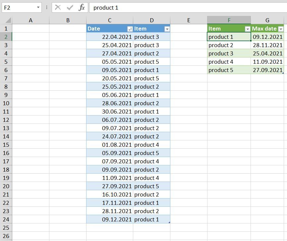Select row 26 header
The image size is (287, 241).
click(6, 236)
